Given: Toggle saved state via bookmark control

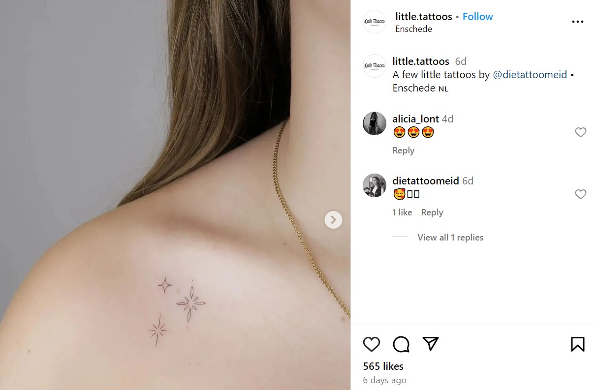Looking at the screenshot, I should [577, 344].
